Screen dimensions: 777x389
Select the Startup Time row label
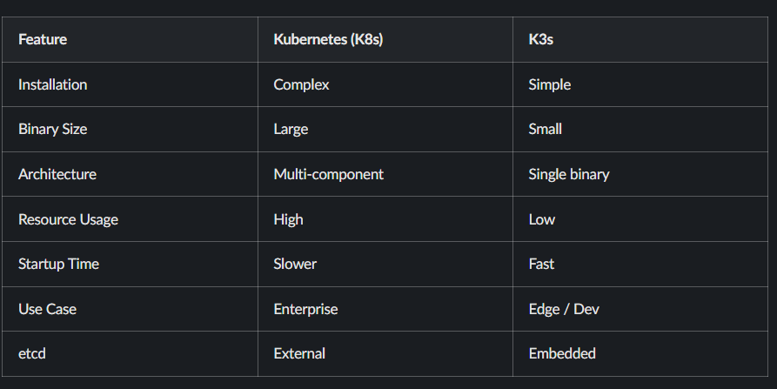pyautogui.click(x=58, y=265)
